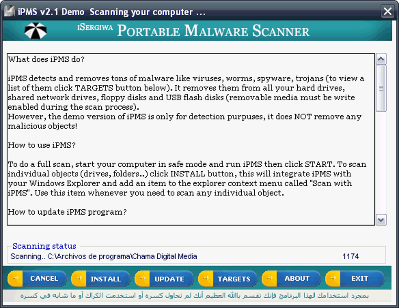Click the scrollbar up arrow

381,59
